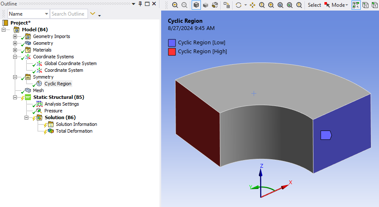Click the Select toolbar label
Screen dimensions: 379x207
314,5
